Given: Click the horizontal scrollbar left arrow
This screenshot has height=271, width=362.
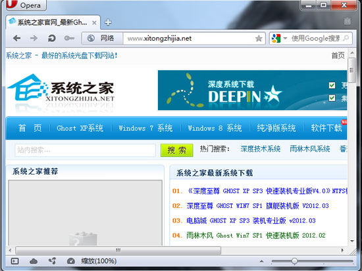Looking at the screenshot, I should tap(10, 250).
